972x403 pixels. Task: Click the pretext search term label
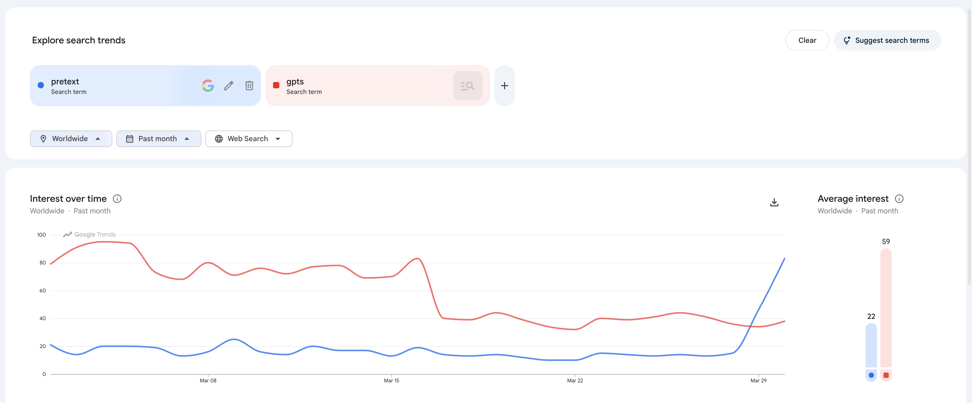65,82
